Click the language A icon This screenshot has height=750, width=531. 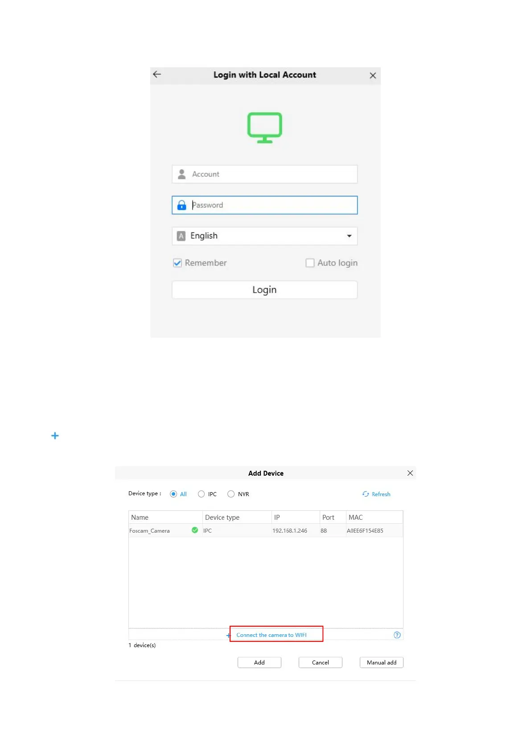181,236
